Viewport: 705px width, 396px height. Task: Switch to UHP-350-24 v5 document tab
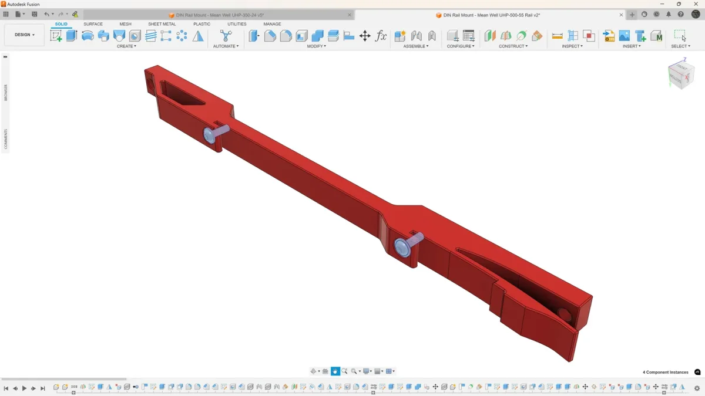click(219, 15)
